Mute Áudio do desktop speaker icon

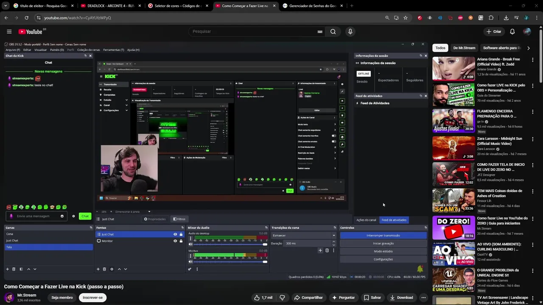[190, 244]
